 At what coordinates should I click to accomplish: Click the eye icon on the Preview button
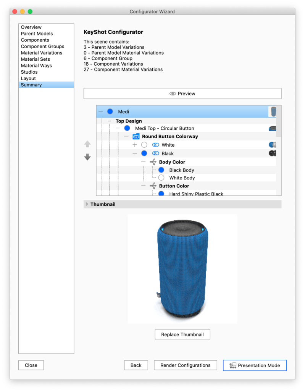click(x=173, y=94)
